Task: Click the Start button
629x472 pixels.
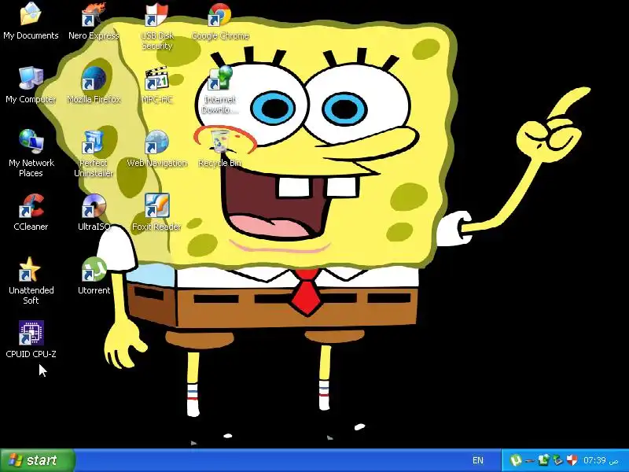Action: tap(37, 460)
